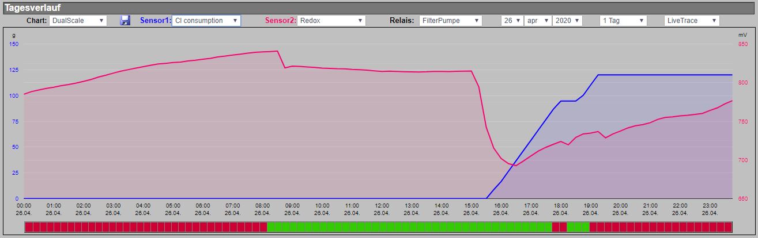Expand the Relais FilterPumpe selector
The width and height of the screenshot is (758, 238).
(x=450, y=20)
